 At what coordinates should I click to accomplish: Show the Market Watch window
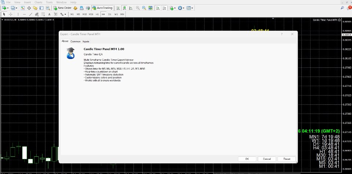click(x=23, y=8)
